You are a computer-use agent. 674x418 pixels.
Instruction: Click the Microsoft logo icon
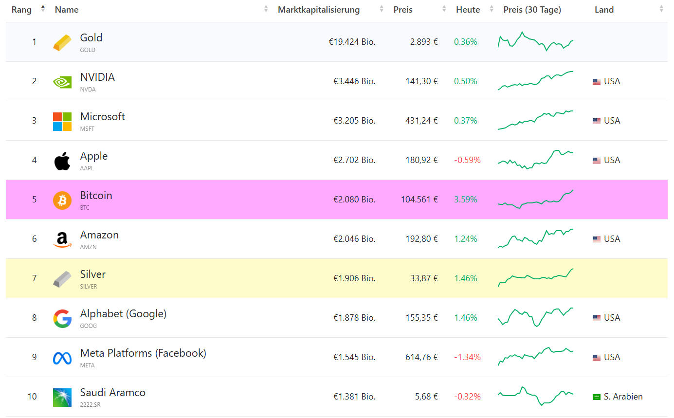(62, 121)
